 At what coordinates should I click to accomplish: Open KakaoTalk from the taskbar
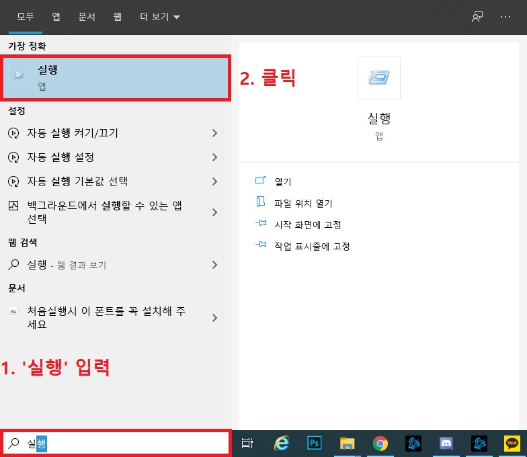(x=512, y=444)
